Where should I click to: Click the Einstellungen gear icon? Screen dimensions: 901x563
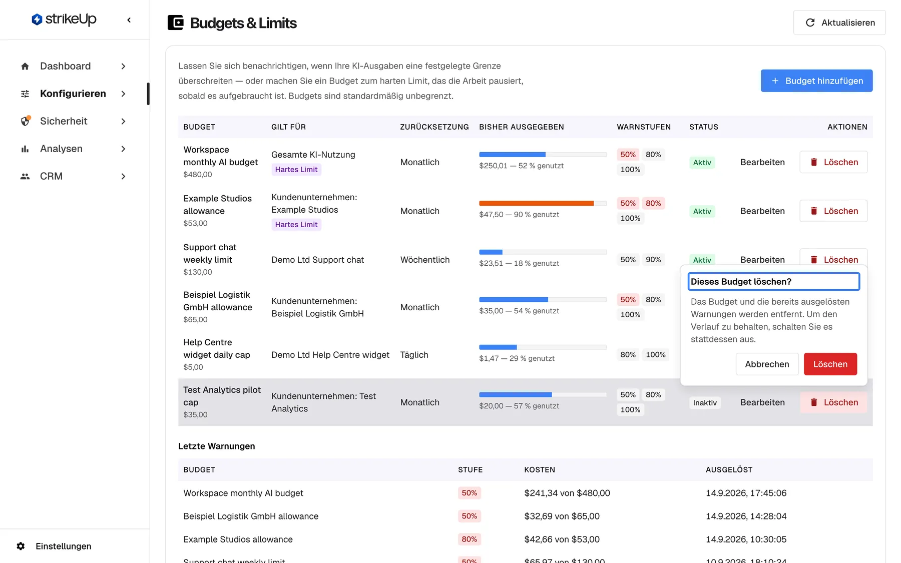coord(21,546)
